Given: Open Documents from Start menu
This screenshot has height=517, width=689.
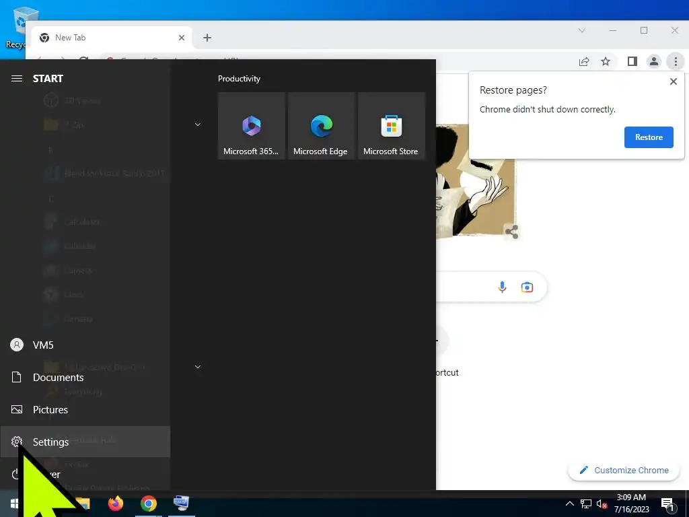Looking at the screenshot, I should pyautogui.click(x=85, y=377).
